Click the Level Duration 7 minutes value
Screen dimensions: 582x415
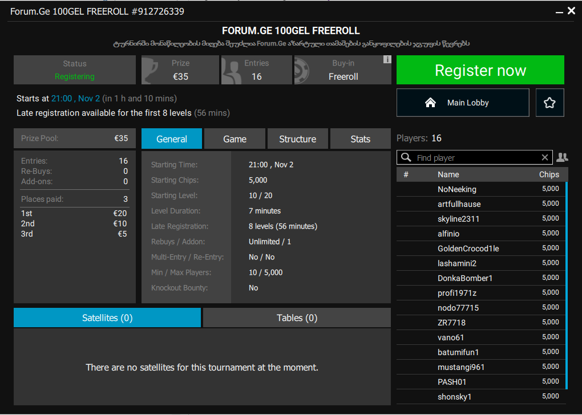pyautogui.click(x=265, y=211)
